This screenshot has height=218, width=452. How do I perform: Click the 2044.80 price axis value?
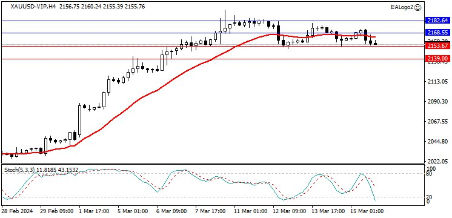(437, 142)
